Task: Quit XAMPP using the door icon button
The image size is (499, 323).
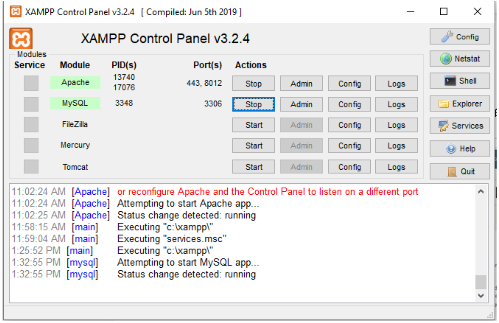Action: tap(460, 171)
